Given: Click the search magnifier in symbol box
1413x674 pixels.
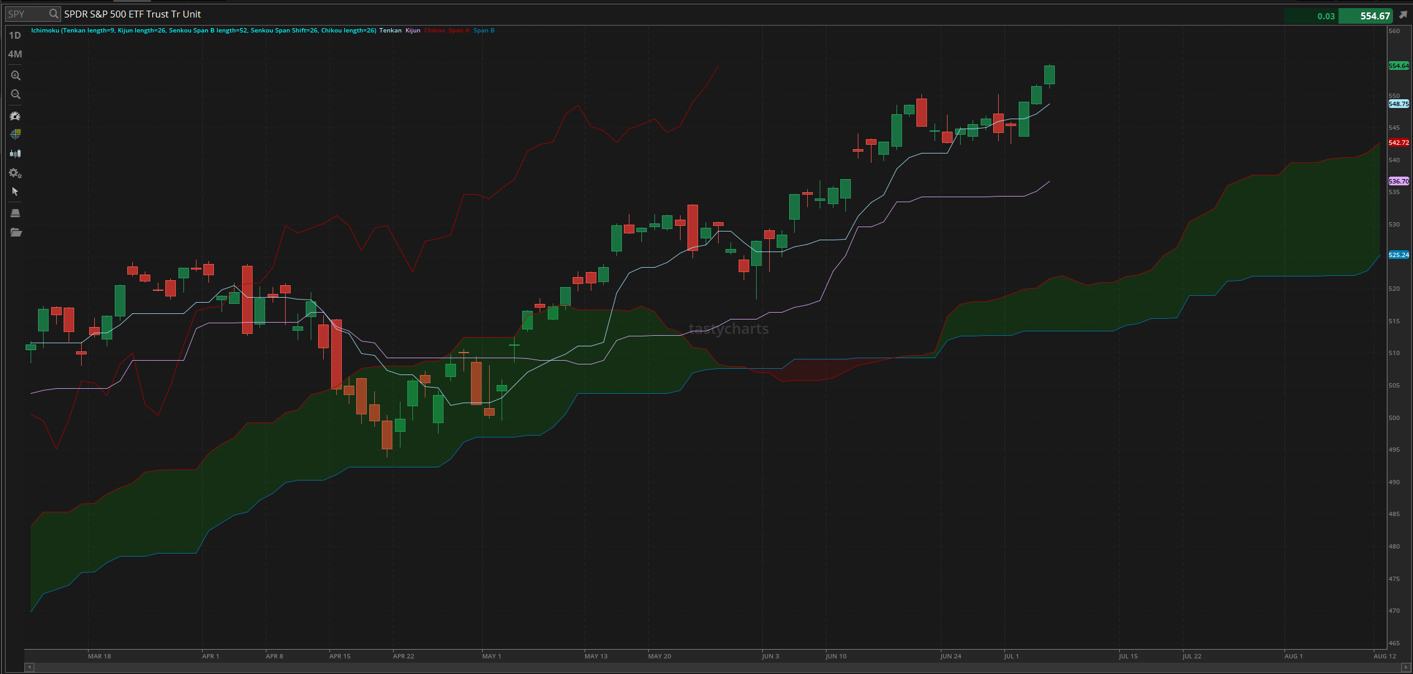Looking at the screenshot, I should (54, 14).
